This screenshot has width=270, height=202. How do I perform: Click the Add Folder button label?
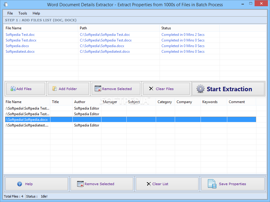pos(68,89)
